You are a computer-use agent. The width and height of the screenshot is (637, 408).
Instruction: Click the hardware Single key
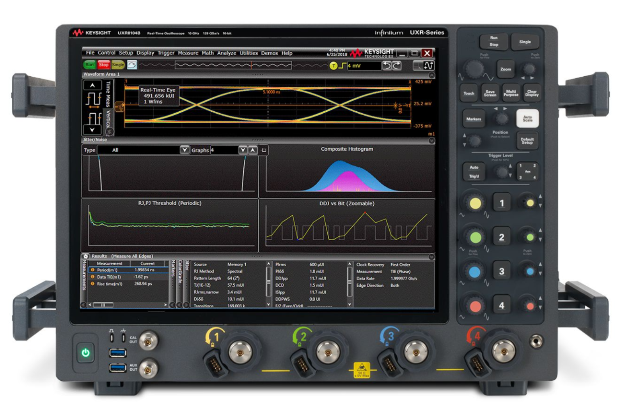(x=525, y=42)
